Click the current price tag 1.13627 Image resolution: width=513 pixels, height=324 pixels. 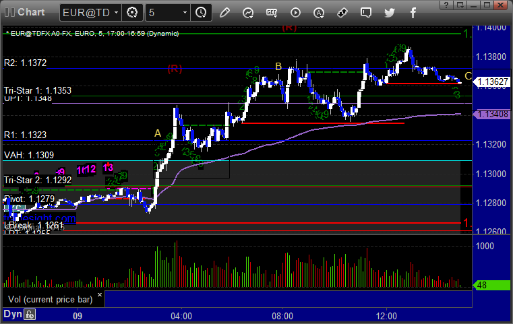coord(492,82)
